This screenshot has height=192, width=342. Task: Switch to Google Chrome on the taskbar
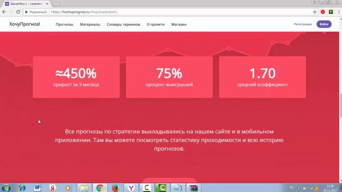(100, 188)
